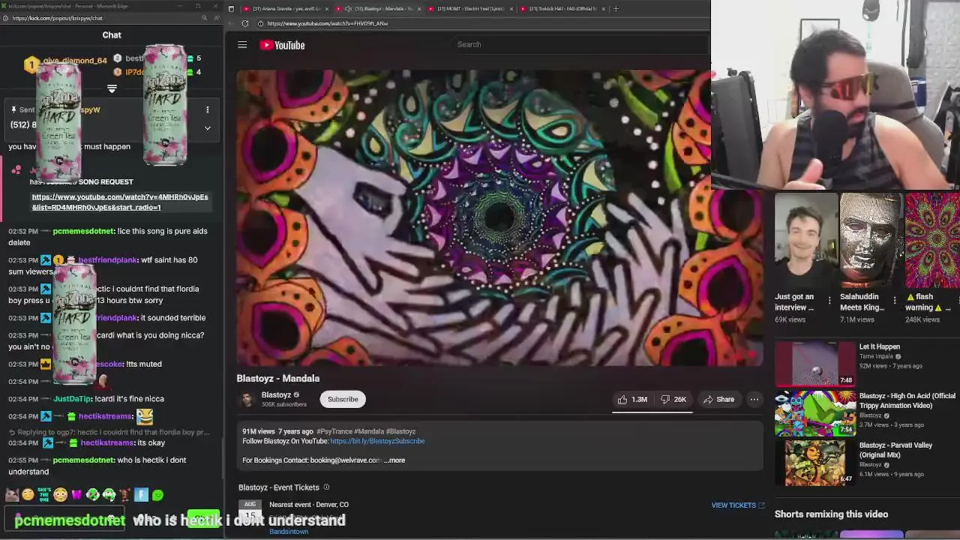
Task: Open the Mandala video player
Action: pos(499,217)
